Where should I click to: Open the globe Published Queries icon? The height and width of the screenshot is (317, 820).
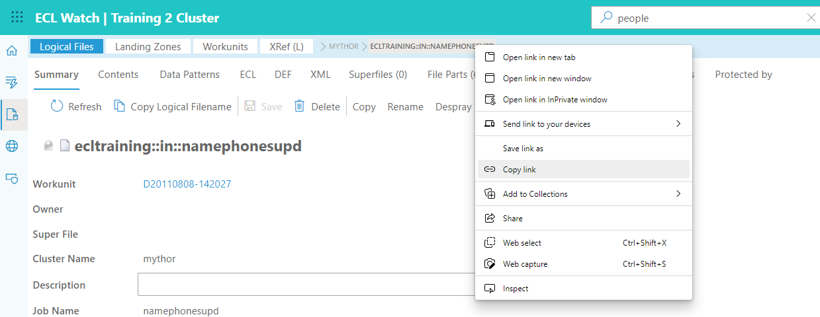click(x=12, y=146)
